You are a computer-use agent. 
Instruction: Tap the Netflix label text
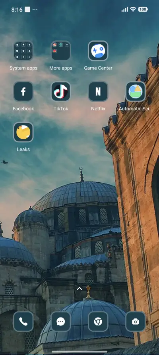point(98,109)
